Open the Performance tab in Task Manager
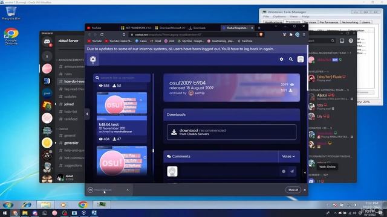The height and width of the screenshot is (217, 387). pos(328,22)
